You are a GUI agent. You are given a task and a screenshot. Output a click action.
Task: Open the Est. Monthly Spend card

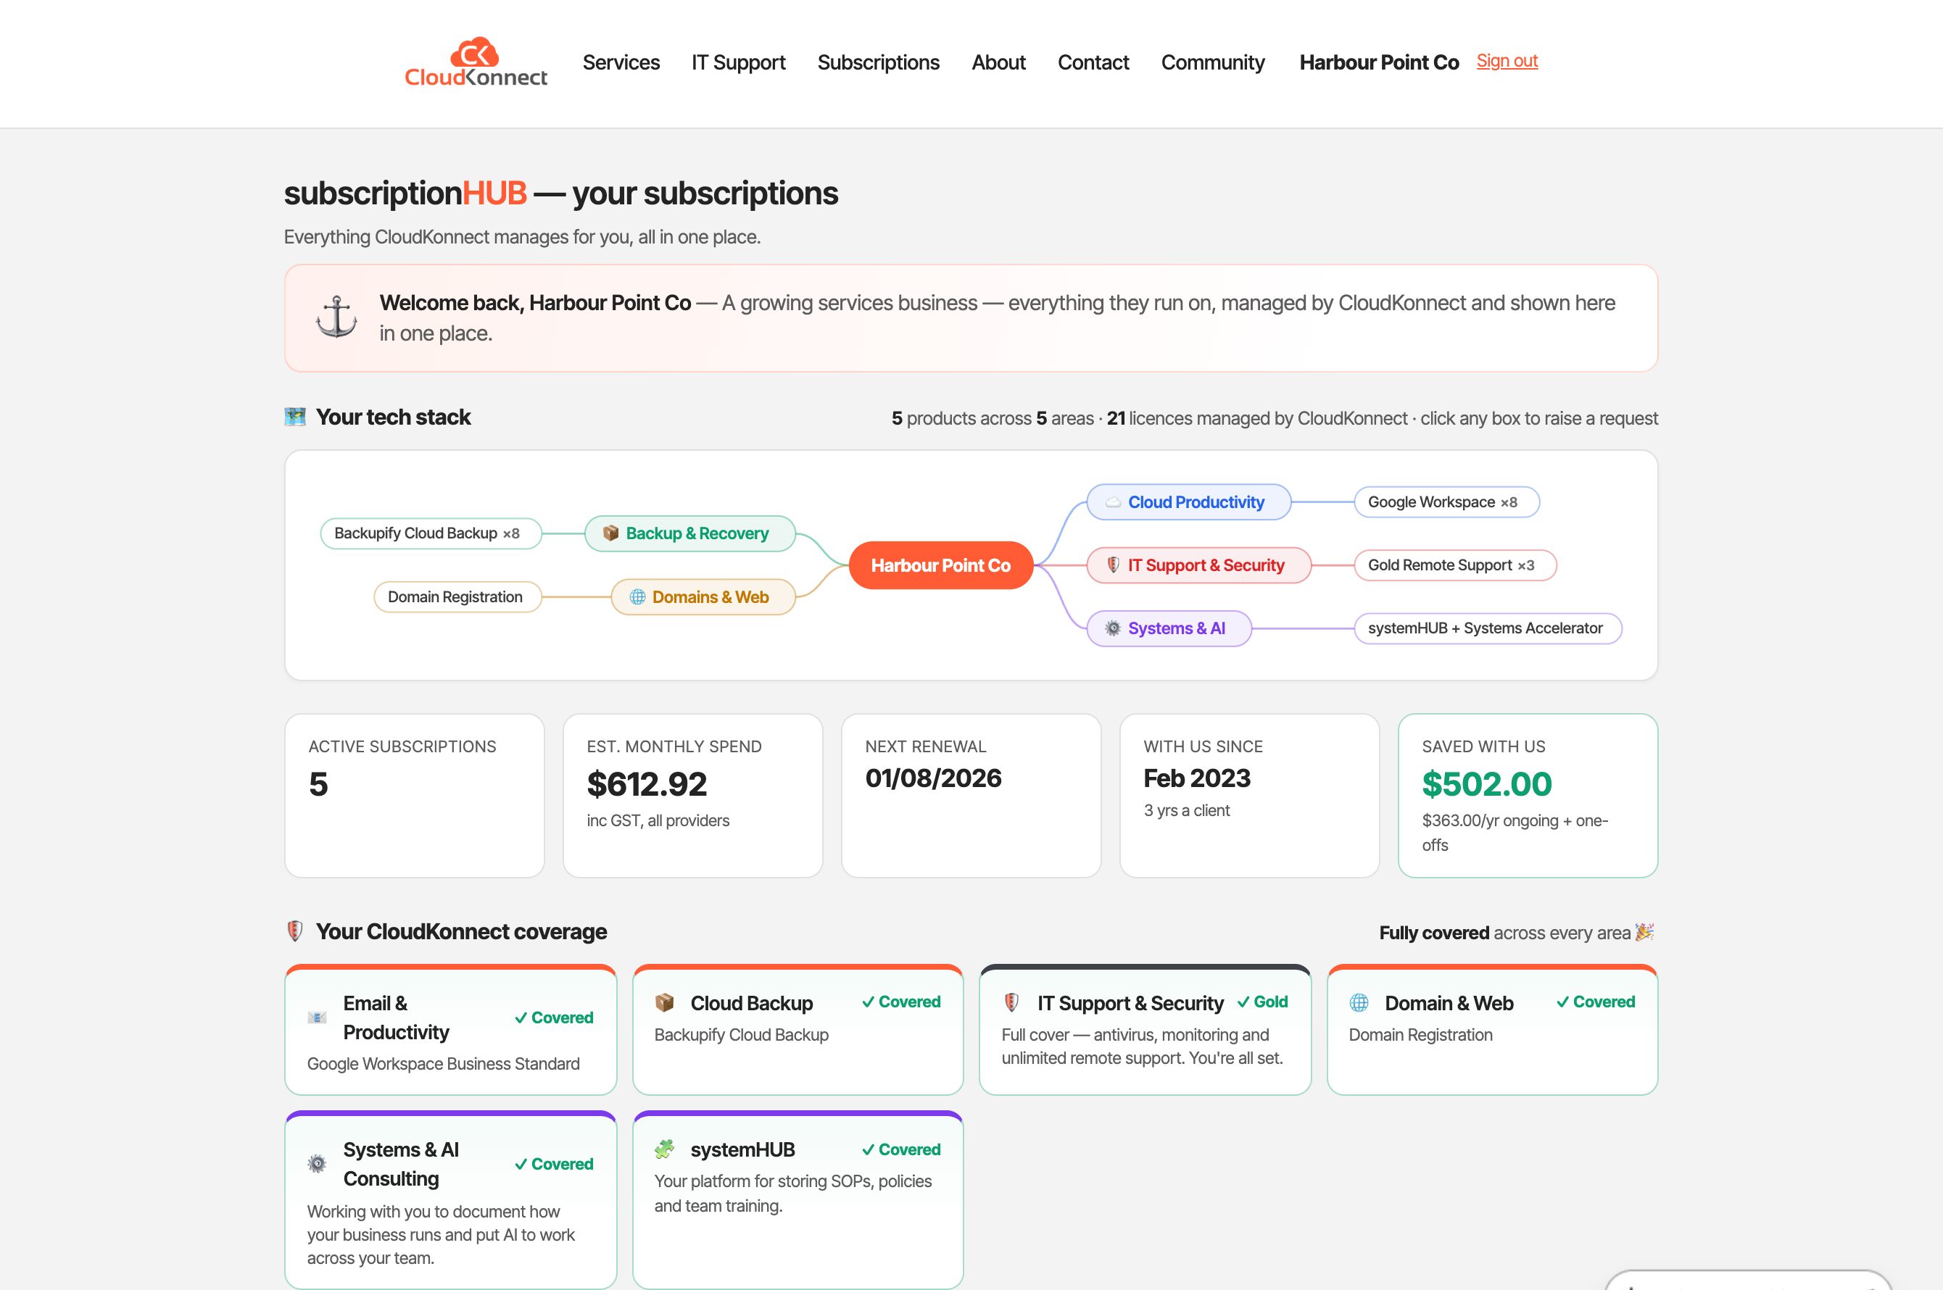[x=692, y=796]
